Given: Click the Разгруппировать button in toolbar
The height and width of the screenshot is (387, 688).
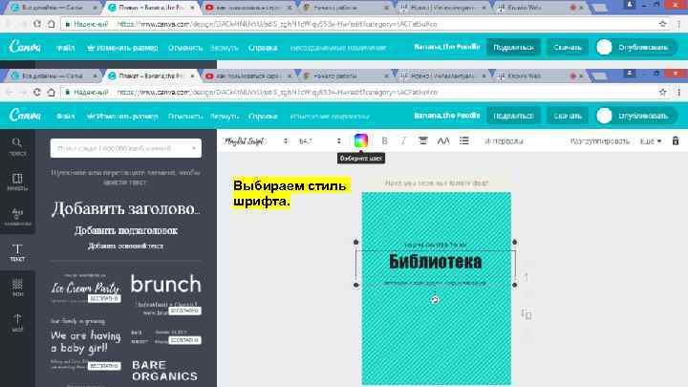Looking at the screenshot, I should [600, 140].
